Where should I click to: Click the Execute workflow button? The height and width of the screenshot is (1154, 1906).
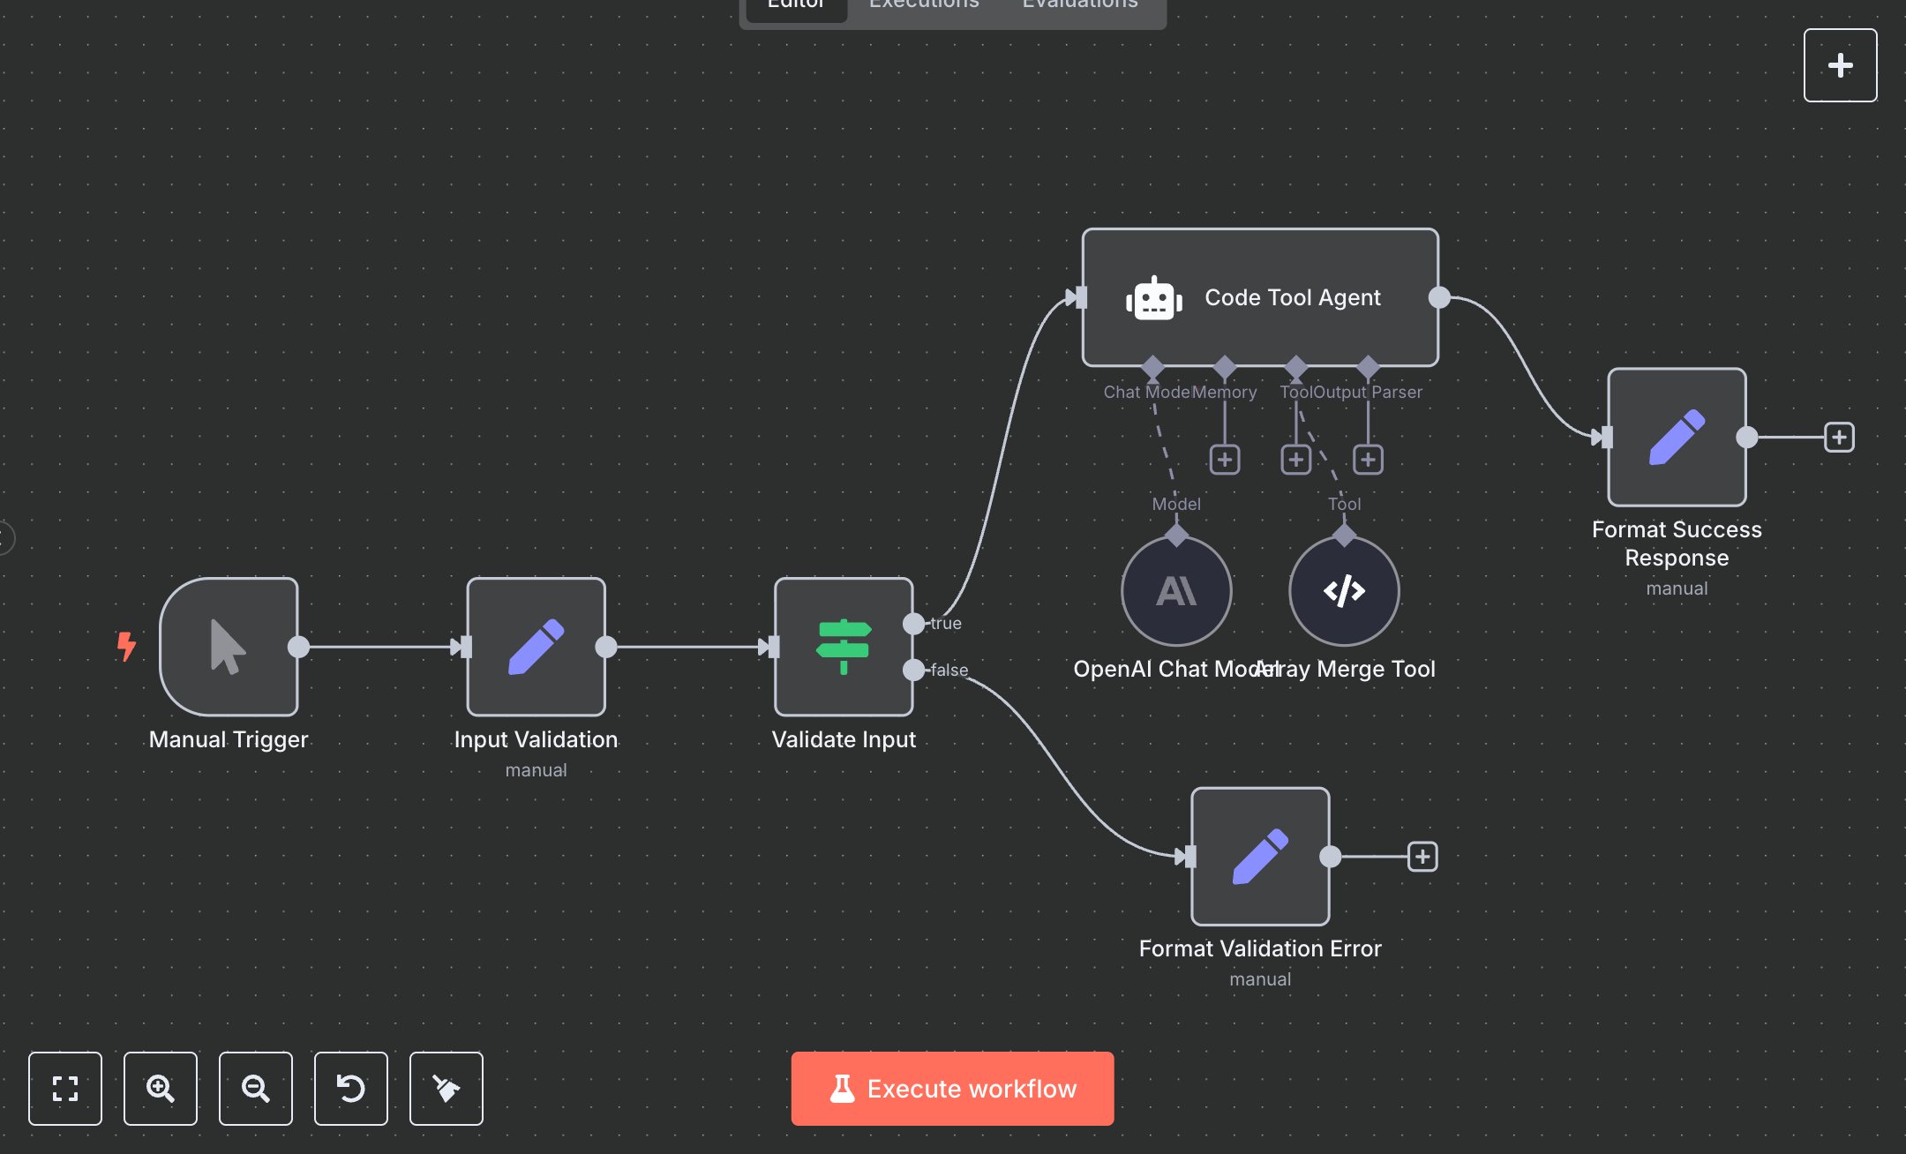(952, 1089)
